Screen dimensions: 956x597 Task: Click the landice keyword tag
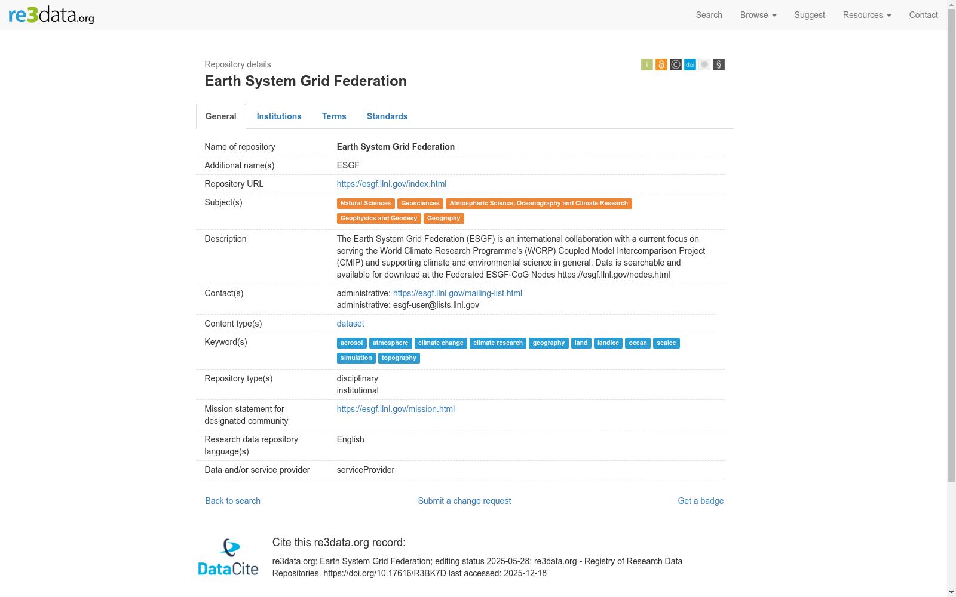click(x=608, y=343)
